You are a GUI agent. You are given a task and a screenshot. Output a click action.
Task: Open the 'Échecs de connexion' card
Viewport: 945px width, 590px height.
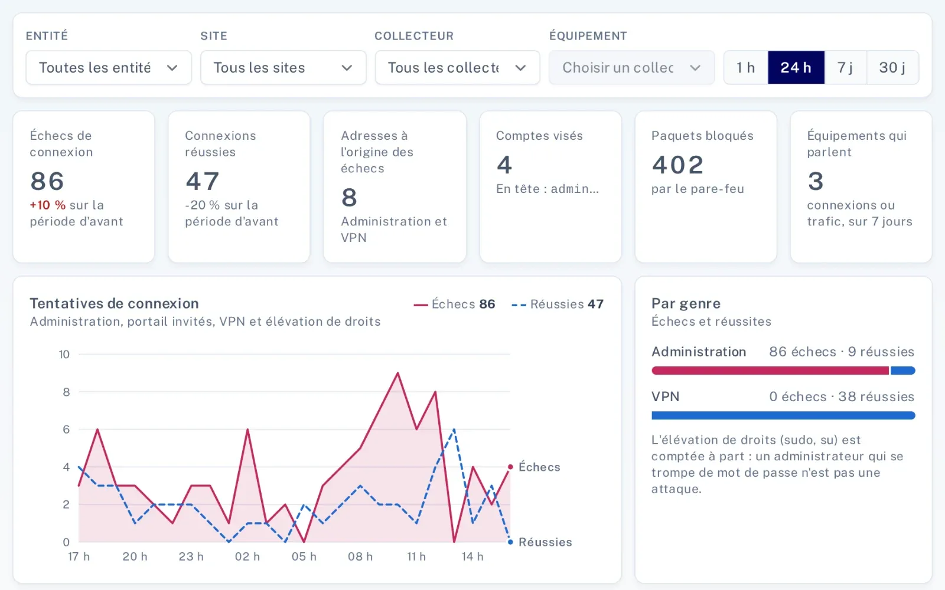point(84,187)
